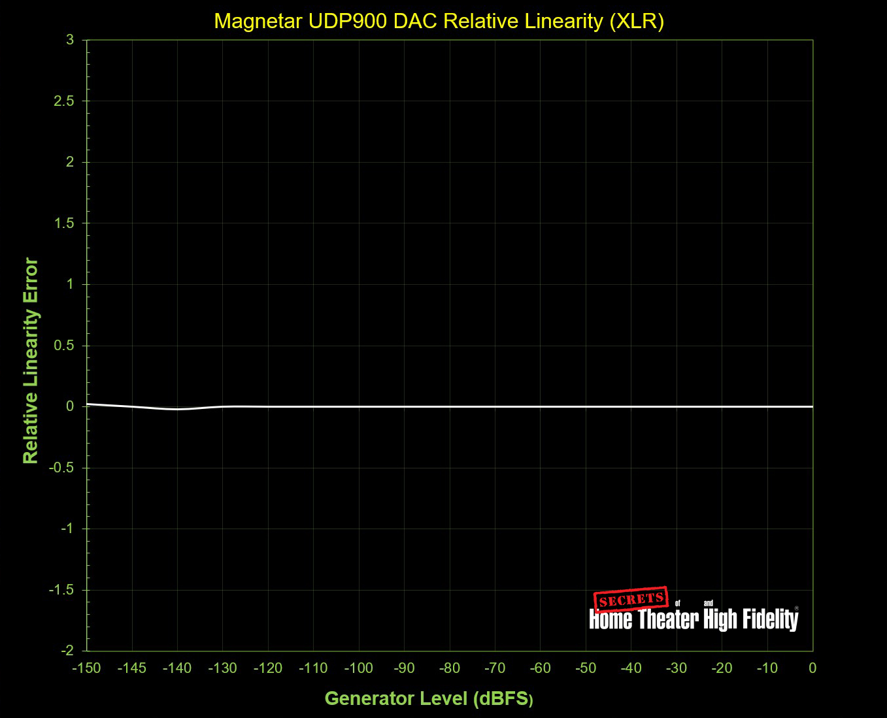The image size is (887, 718).
Task: Click the "-40" generator level tick label
Action: click(631, 668)
